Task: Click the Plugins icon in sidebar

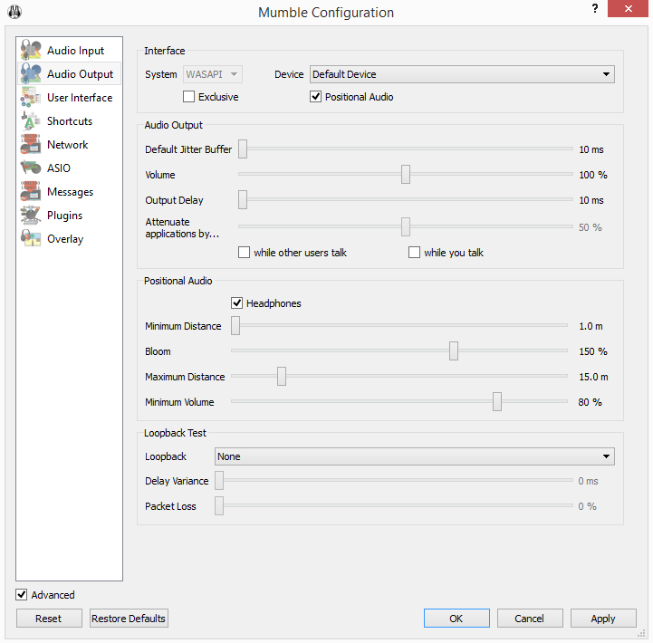Action: click(31, 215)
